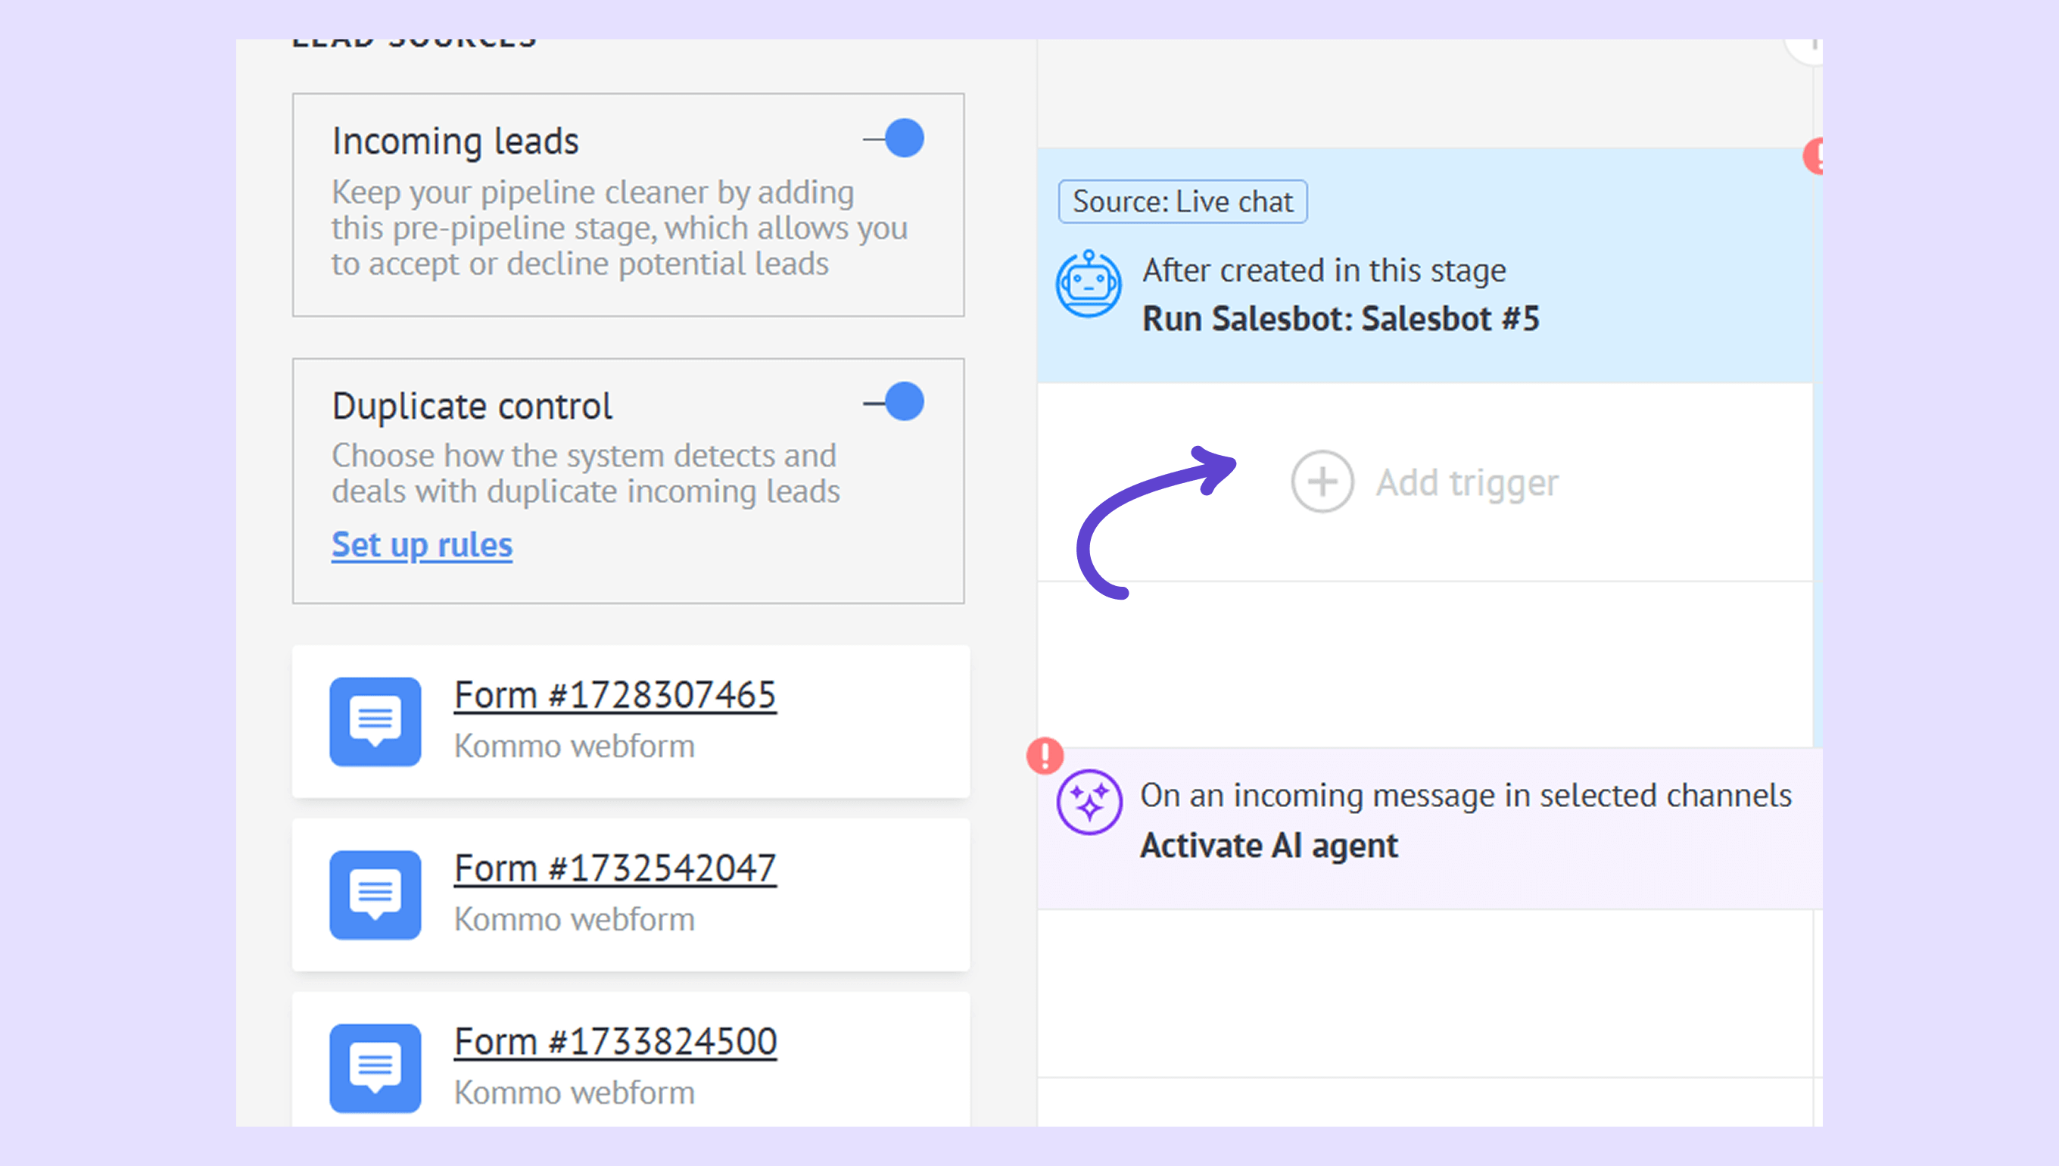
Task: Disable the Duplicate control switch
Action: [x=896, y=402]
